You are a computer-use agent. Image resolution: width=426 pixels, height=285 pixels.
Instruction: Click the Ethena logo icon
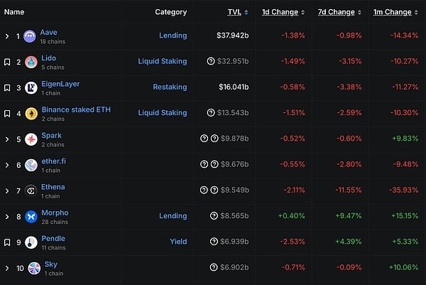(x=30, y=190)
